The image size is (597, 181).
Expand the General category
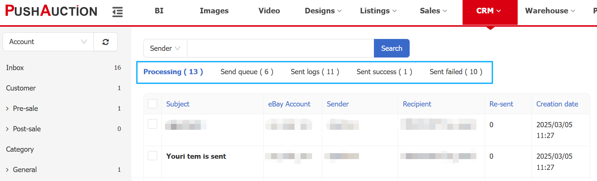tap(7, 170)
